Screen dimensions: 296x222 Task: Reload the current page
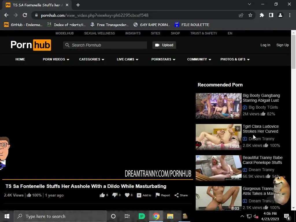[x=25, y=15]
